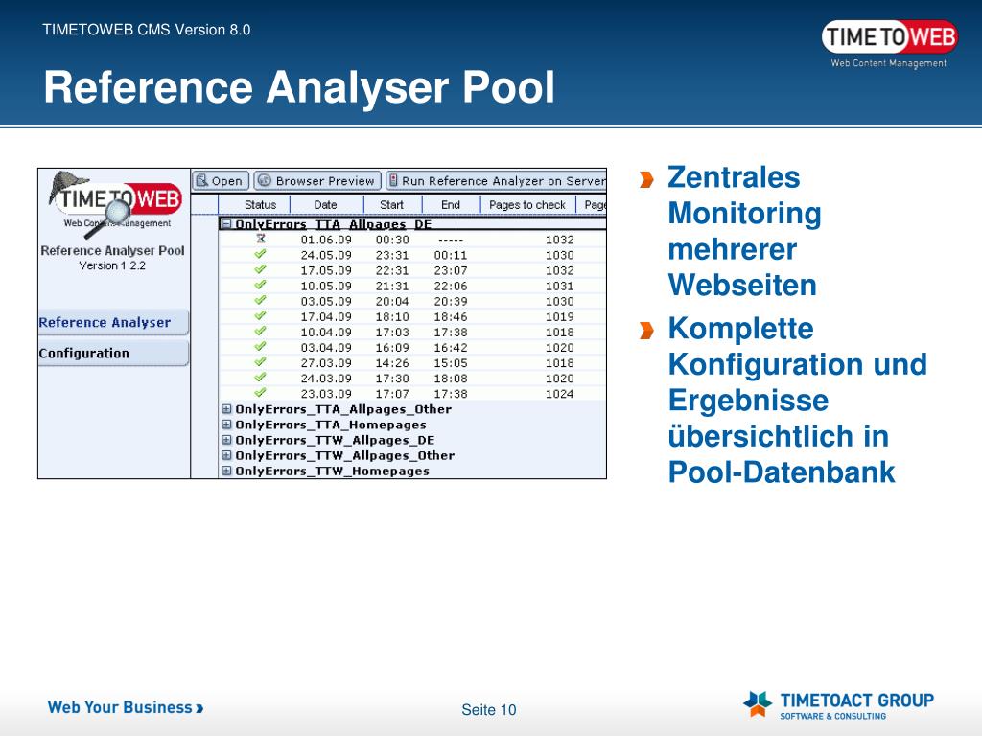982x736 pixels.
Task: Click the green checkmark for 24.05.09
Action: [x=261, y=254]
